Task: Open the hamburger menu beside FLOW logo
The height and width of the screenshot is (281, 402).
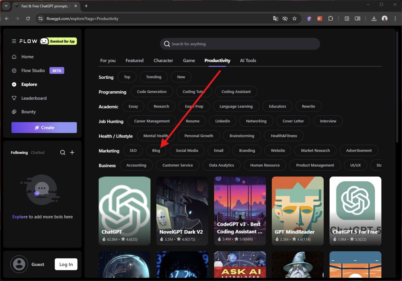Action: (x=14, y=41)
